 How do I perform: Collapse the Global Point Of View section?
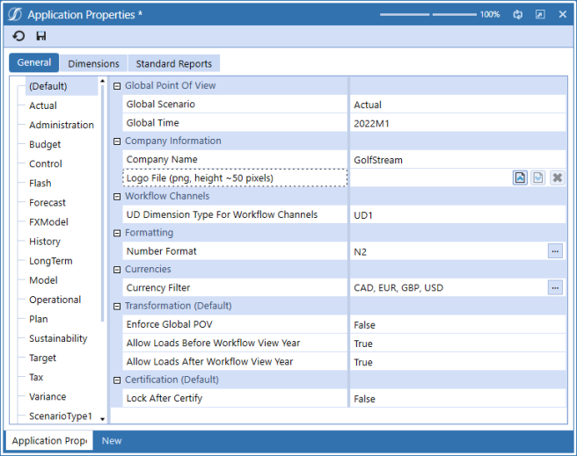(x=117, y=86)
